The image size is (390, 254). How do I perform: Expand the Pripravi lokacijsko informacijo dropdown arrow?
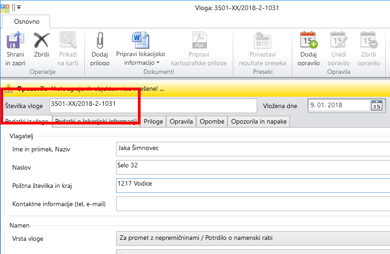pyautogui.click(x=158, y=63)
